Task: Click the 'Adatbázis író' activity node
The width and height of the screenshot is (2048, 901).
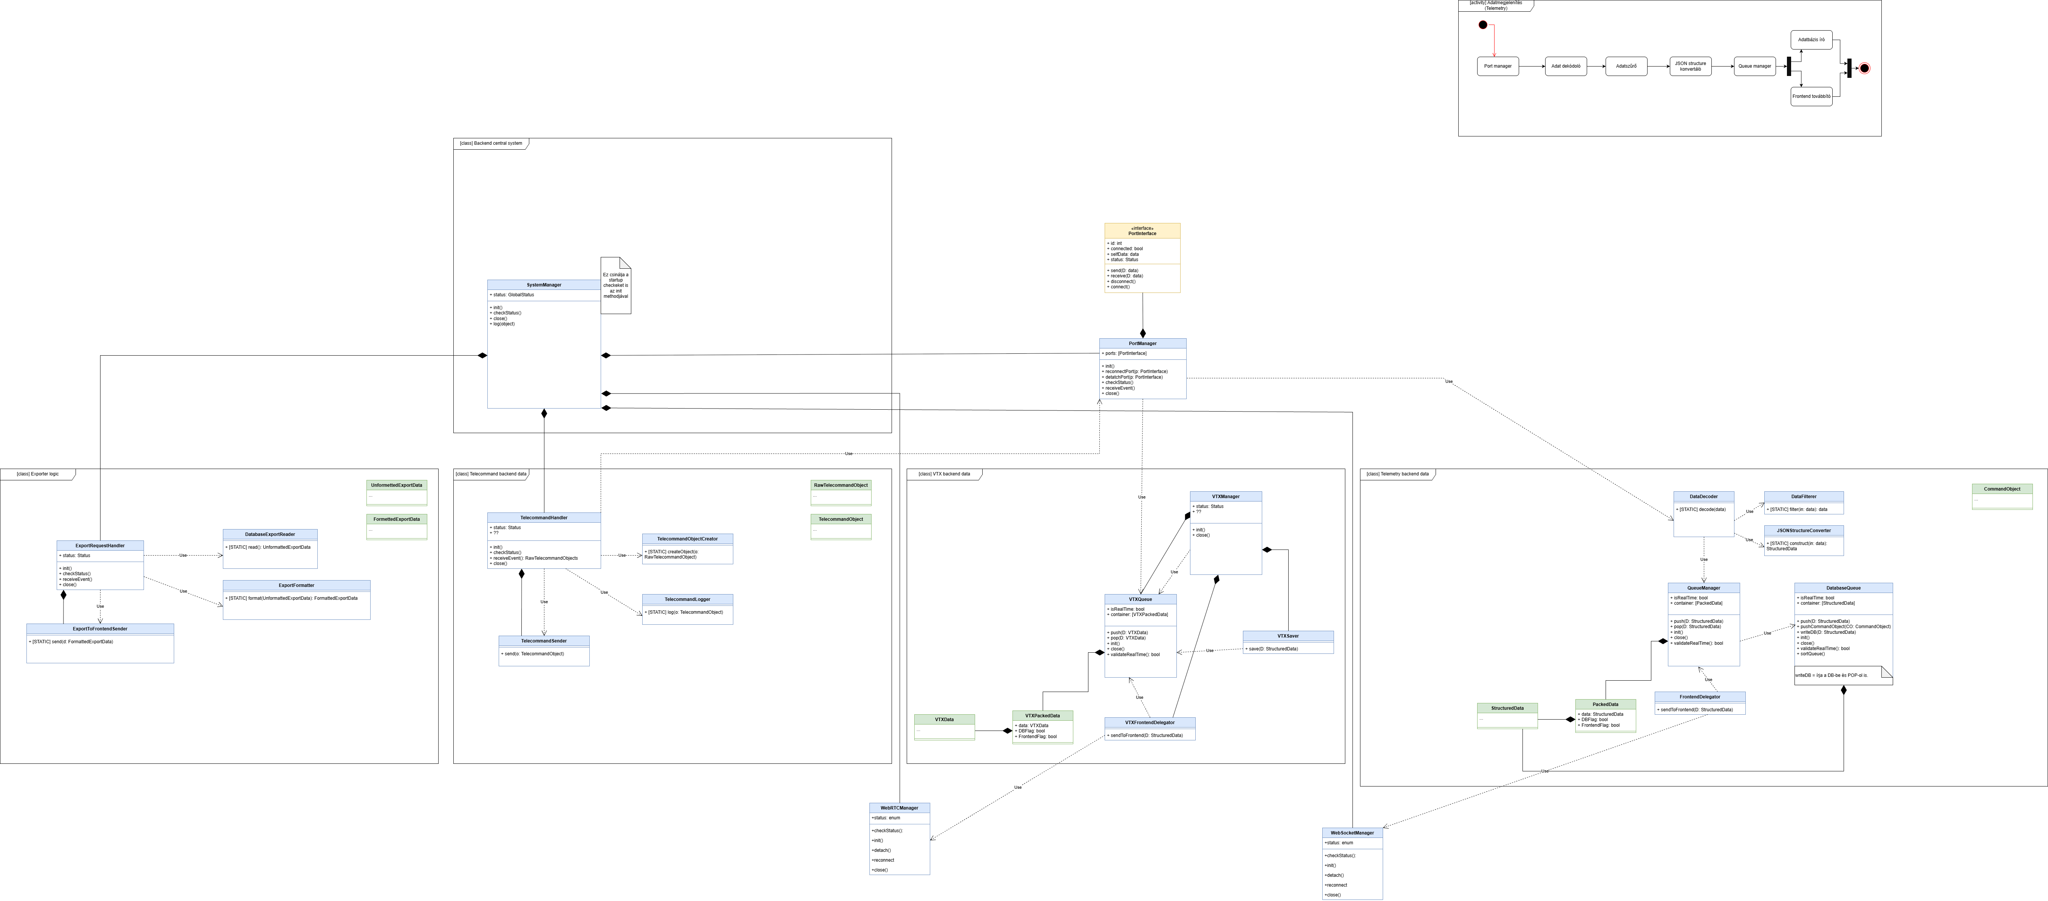Action: 1811,39
